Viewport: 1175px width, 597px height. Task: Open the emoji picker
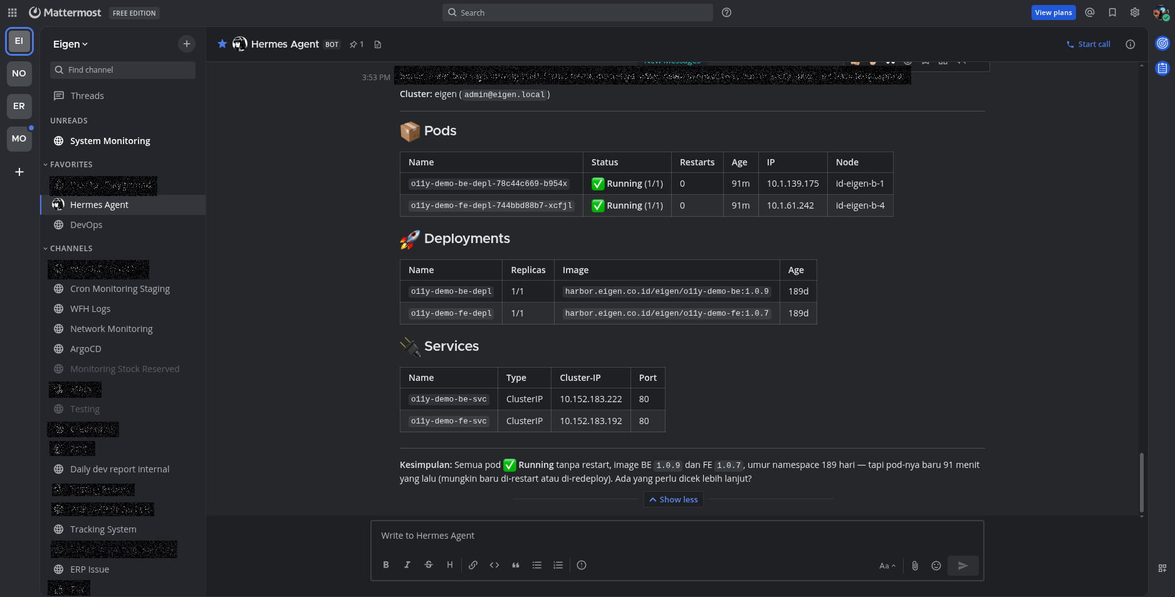(x=936, y=566)
